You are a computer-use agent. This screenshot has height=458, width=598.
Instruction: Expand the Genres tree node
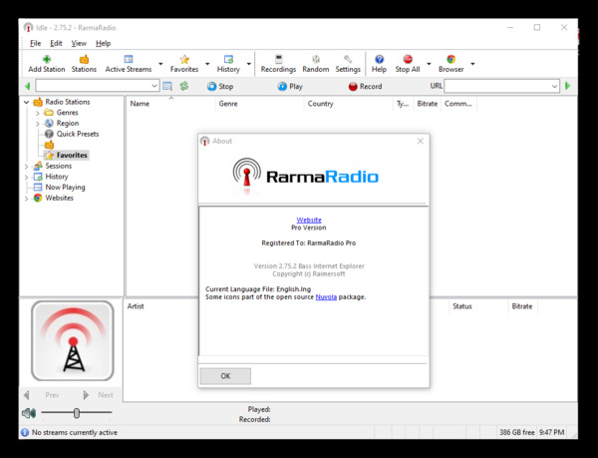click(x=38, y=113)
